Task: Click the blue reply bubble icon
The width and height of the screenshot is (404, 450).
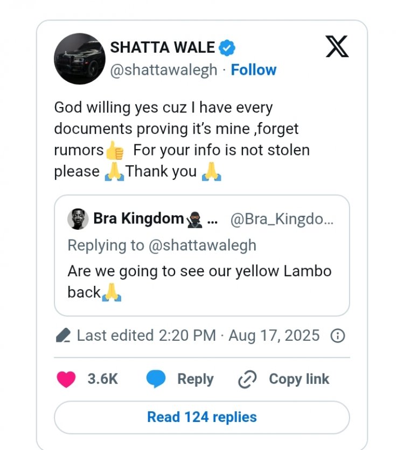Action: [x=156, y=379]
